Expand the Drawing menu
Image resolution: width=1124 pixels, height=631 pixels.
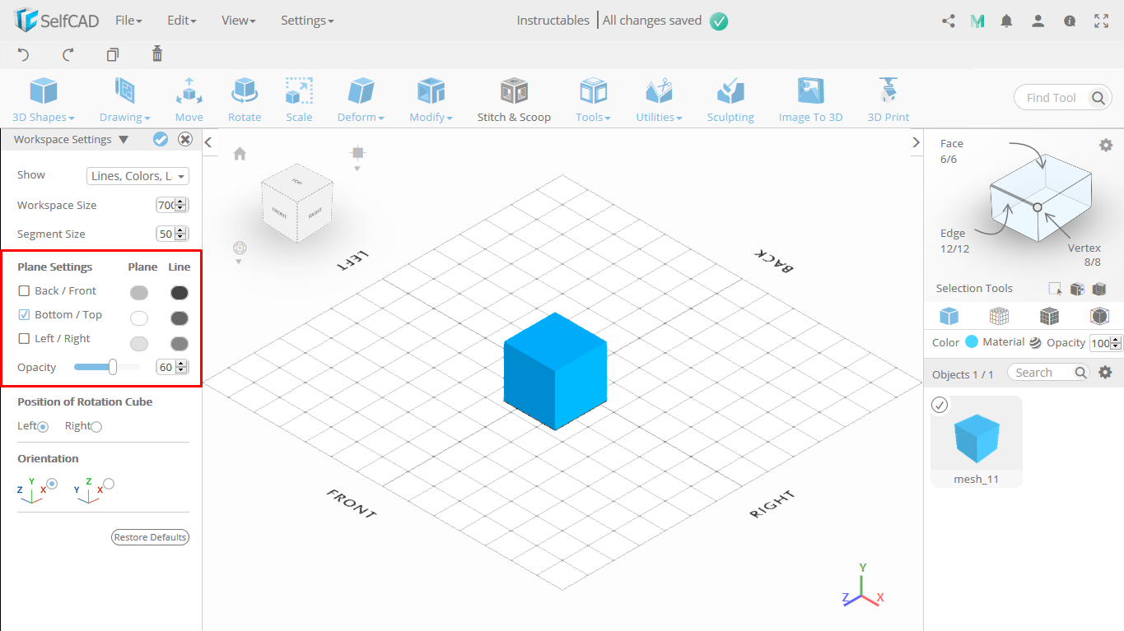point(125,100)
